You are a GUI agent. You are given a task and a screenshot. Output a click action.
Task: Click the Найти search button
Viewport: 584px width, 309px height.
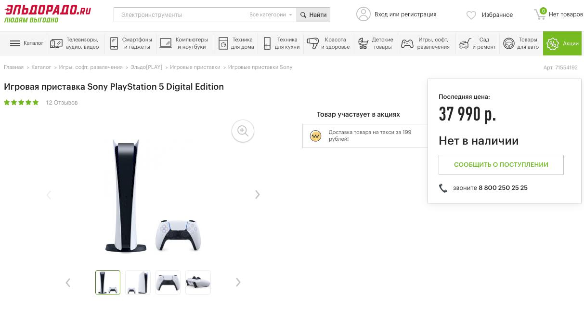click(313, 15)
